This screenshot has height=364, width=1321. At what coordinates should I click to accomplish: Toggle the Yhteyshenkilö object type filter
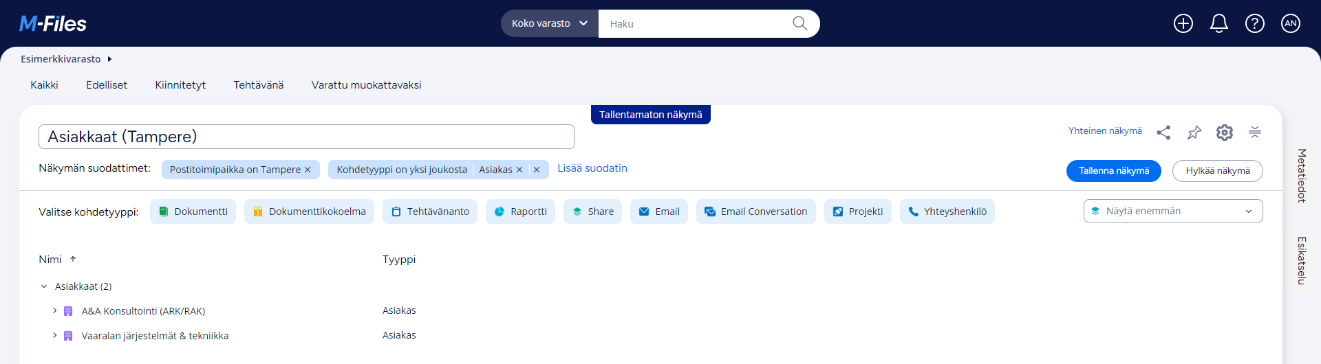(x=947, y=212)
